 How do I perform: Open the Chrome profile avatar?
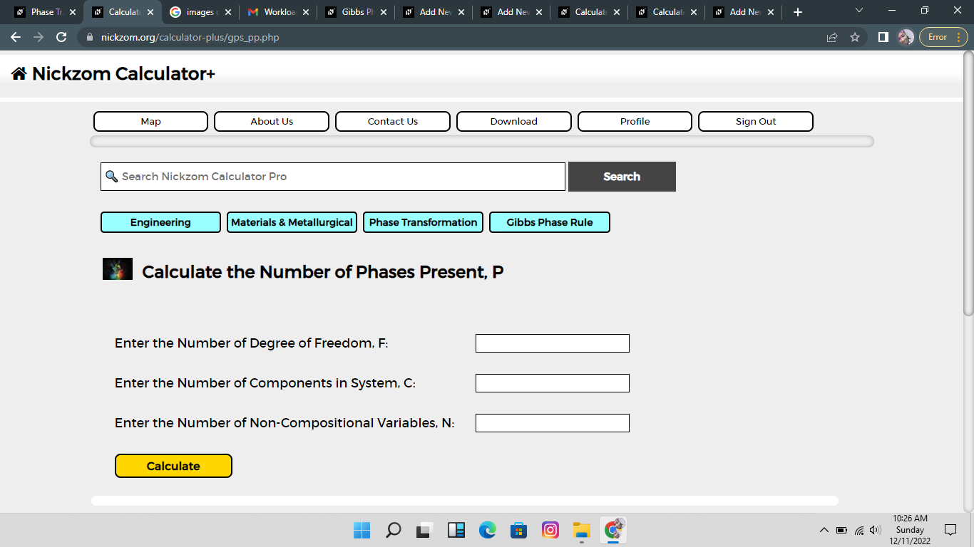[906, 37]
